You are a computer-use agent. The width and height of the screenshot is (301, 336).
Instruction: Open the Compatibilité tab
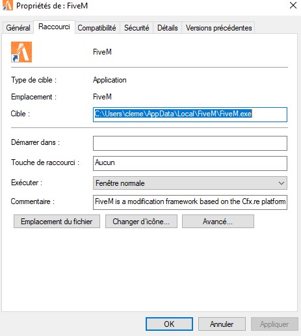[x=97, y=28]
